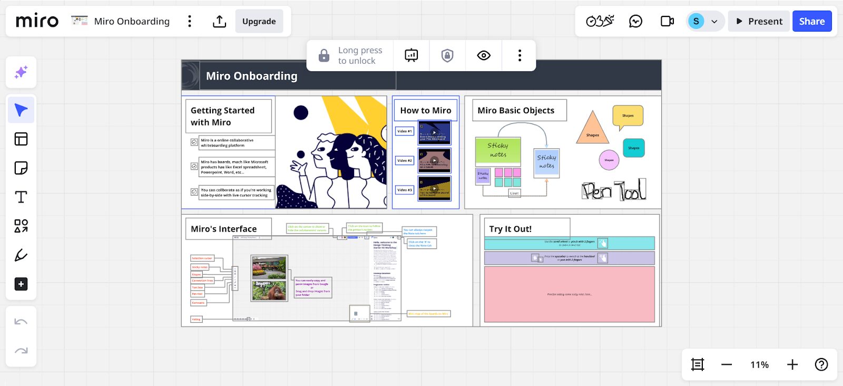Select the teal rounded square shape
This screenshot has width=843, height=386.
tap(634, 148)
